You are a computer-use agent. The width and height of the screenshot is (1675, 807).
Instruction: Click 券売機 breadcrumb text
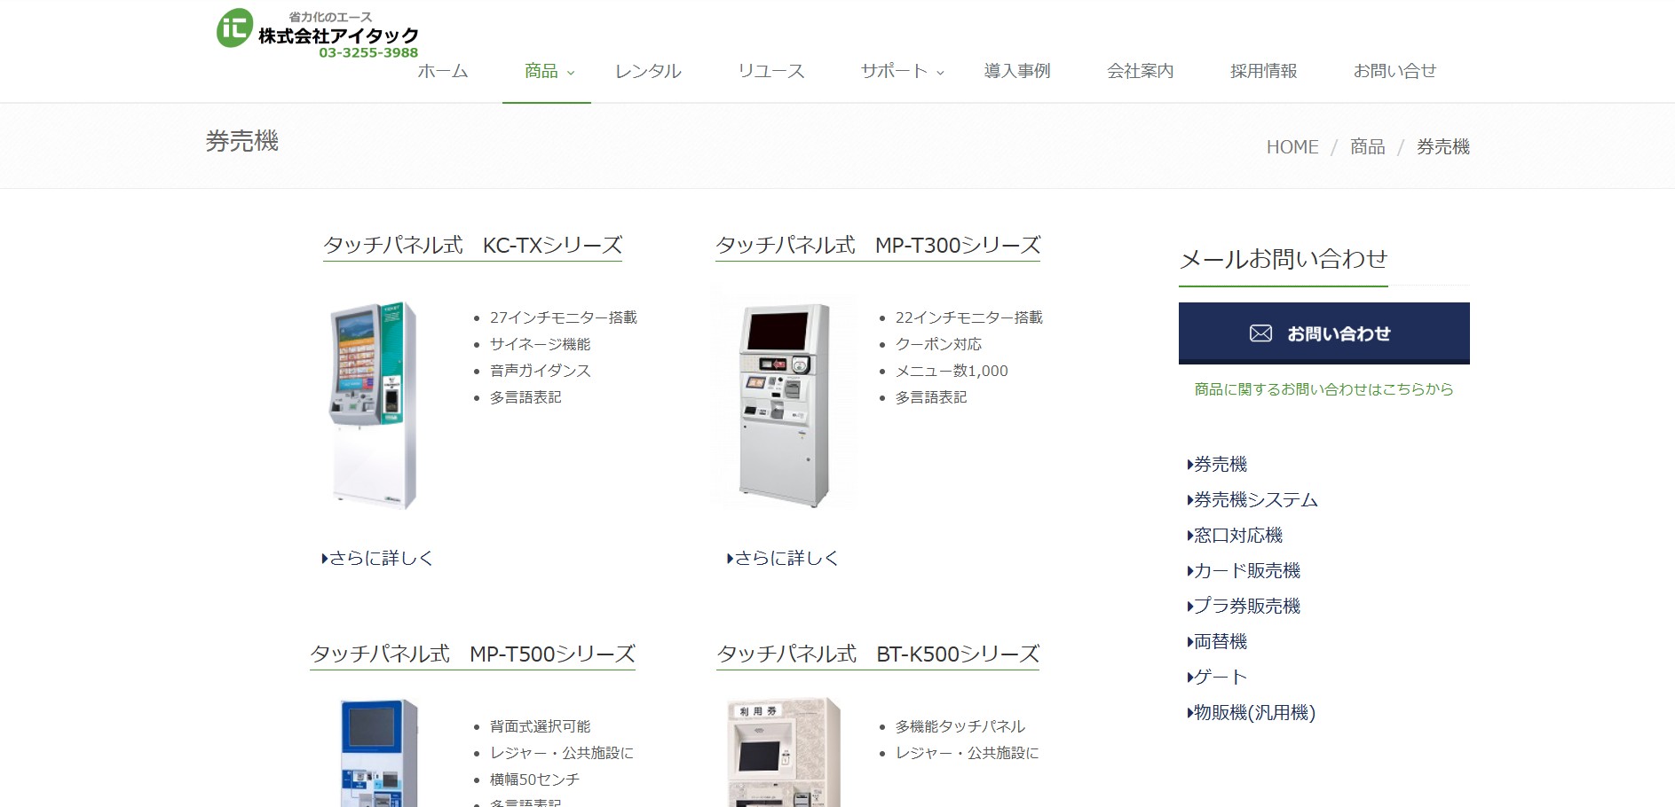1443,147
